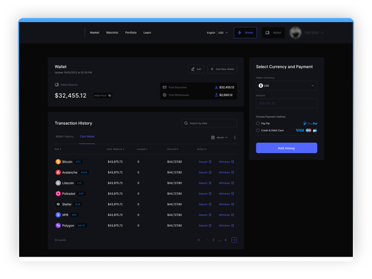
Task: Click the Stellar coin icon
Action: point(58,204)
